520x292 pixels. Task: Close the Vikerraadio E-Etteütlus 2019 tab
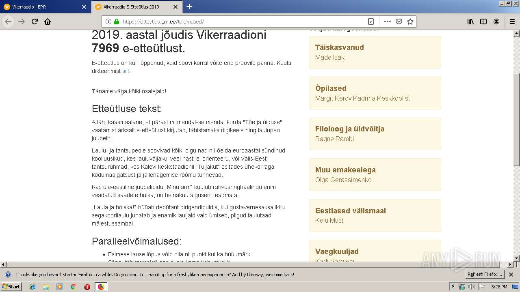175,7
